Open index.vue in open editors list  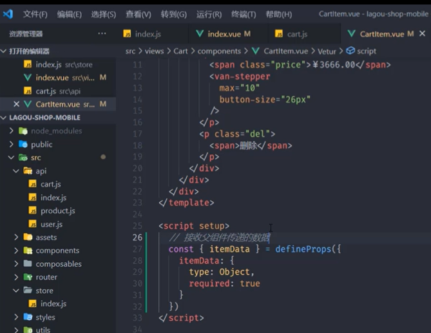[58, 78]
